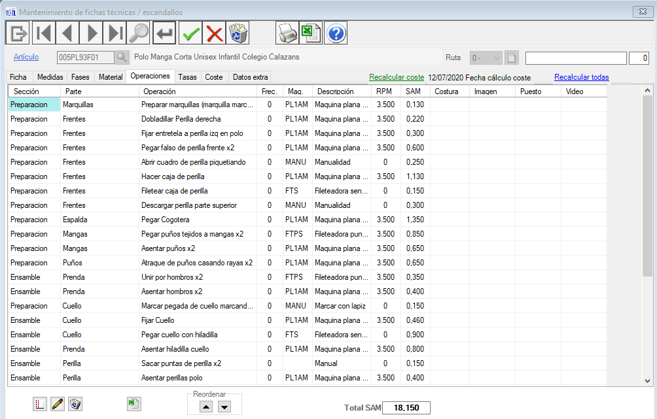
Task: Export with the toolbar Excel icon
Action: (x=311, y=32)
